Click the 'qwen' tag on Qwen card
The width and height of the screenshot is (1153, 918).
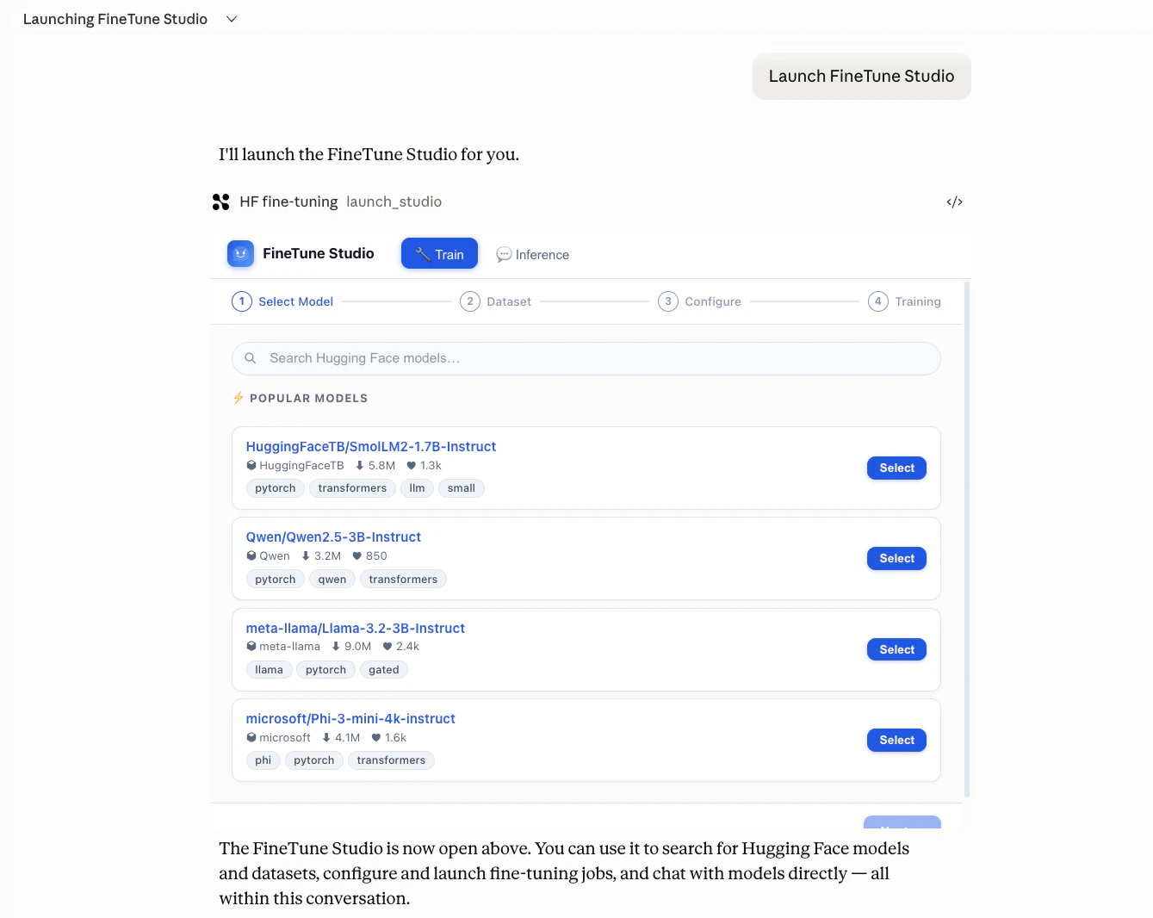click(x=332, y=579)
